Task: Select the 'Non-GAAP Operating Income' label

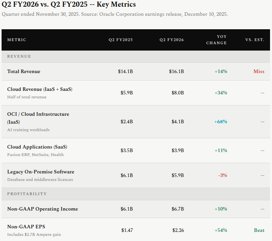Action: click(43, 209)
